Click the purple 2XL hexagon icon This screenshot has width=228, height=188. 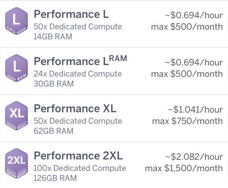(16, 163)
